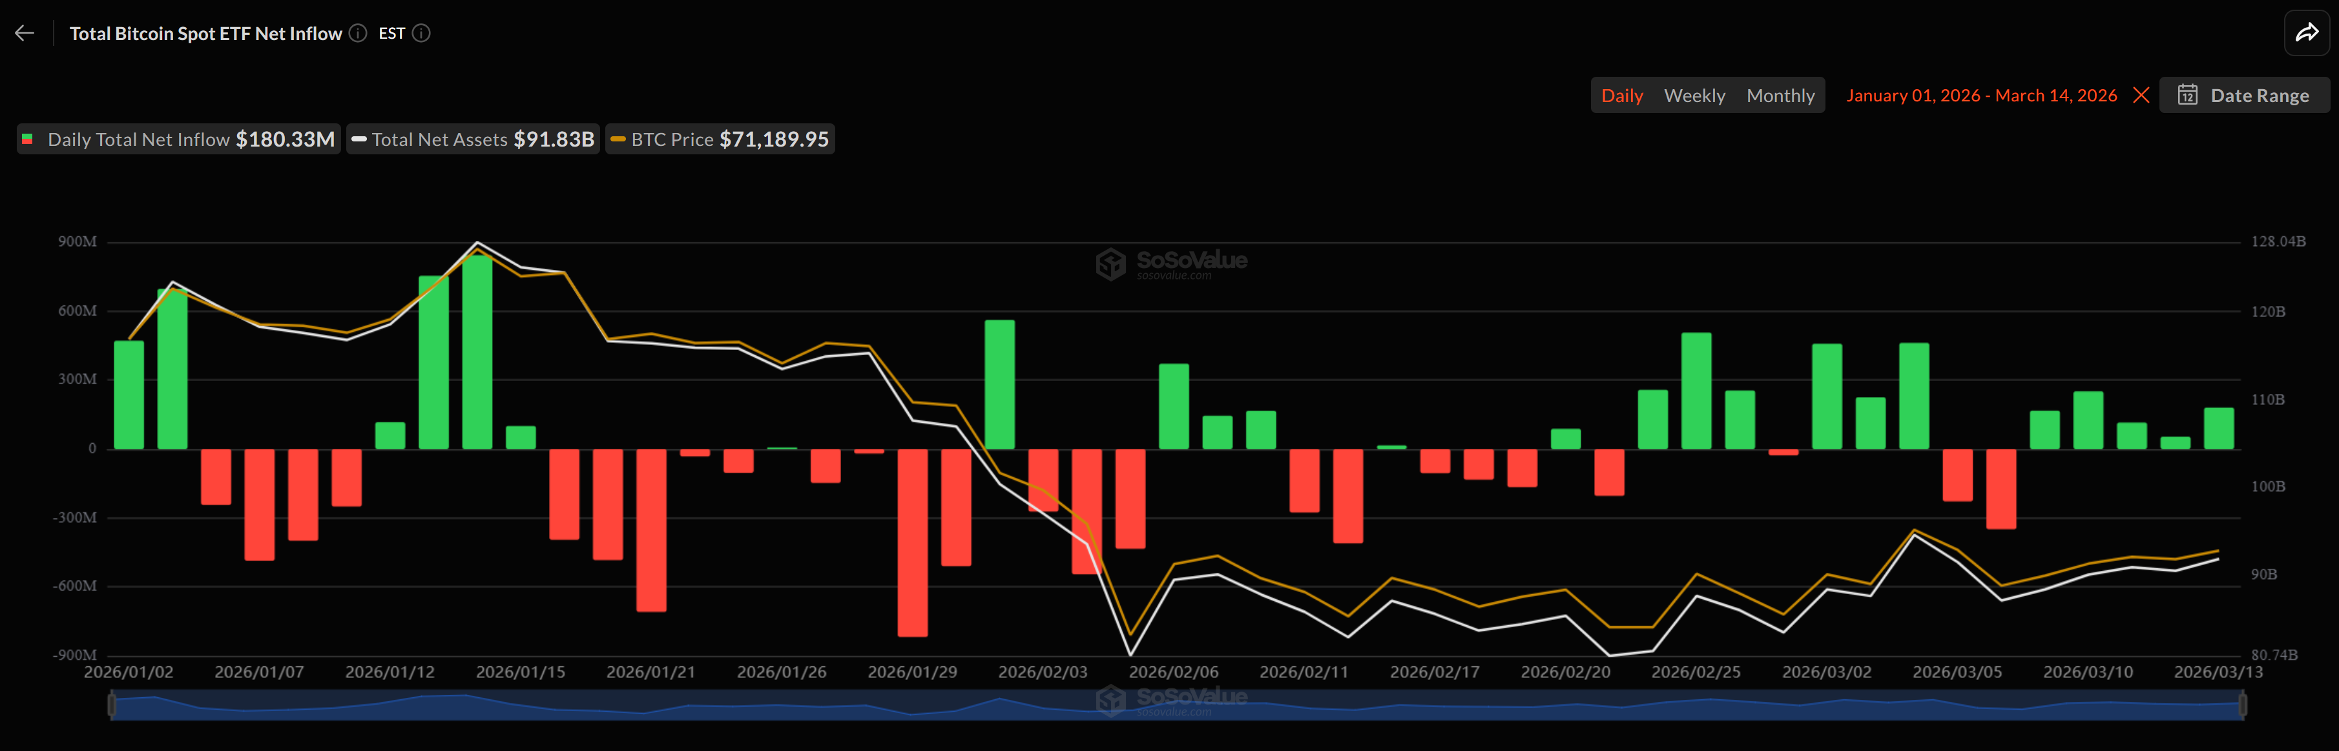Open the Date Range picker
Image resolution: width=2339 pixels, height=751 pixels.
[x=2245, y=94]
